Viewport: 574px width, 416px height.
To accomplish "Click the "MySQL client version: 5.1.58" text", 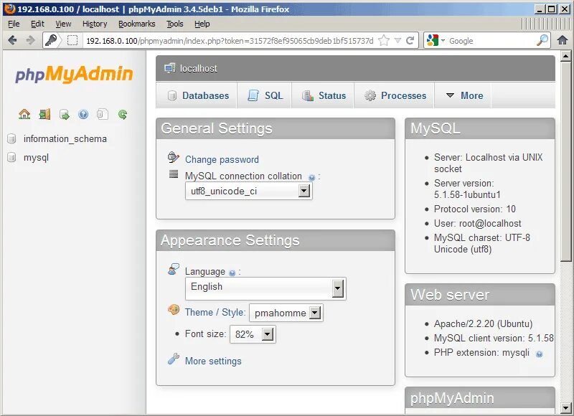I will (494, 338).
